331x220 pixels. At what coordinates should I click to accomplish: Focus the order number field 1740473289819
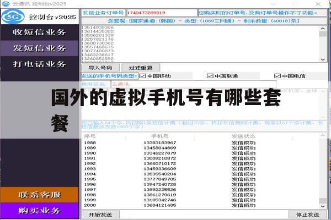pos(162,13)
